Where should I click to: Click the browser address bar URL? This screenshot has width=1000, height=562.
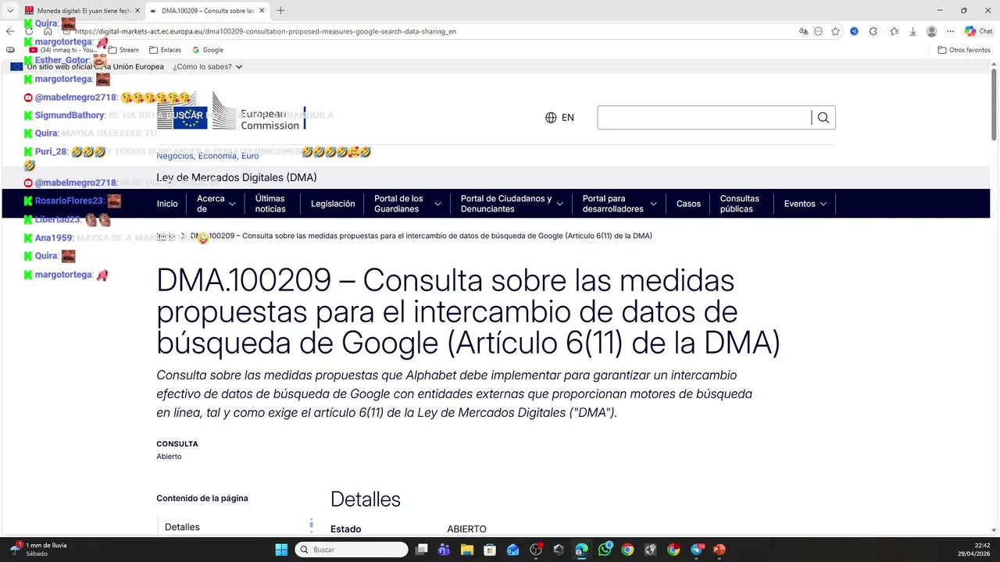tap(266, 31)
